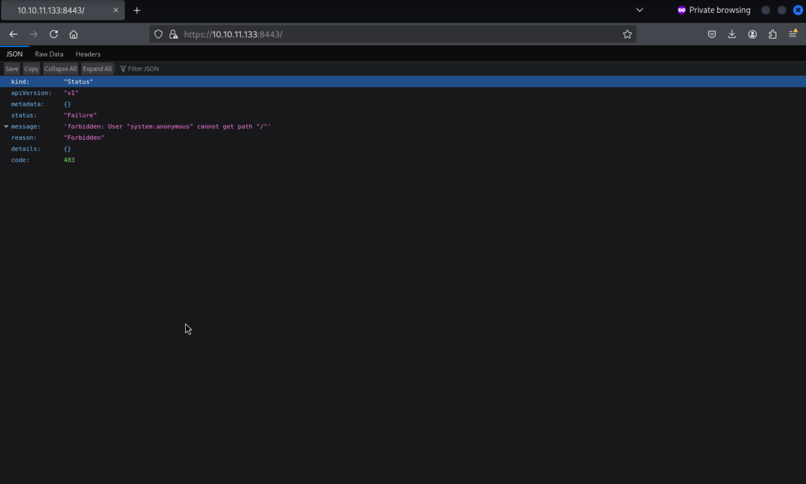The height and width of the screenshot is (484, 806).
Task: Collapse the message row triangle
Action: click(6, 127)
